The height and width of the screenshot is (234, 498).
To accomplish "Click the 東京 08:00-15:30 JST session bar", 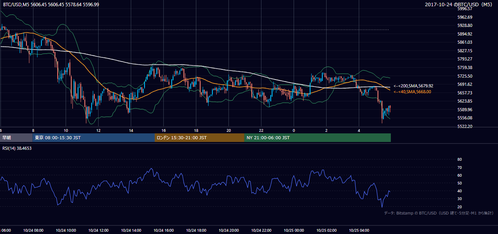I will tap(94, 138).
